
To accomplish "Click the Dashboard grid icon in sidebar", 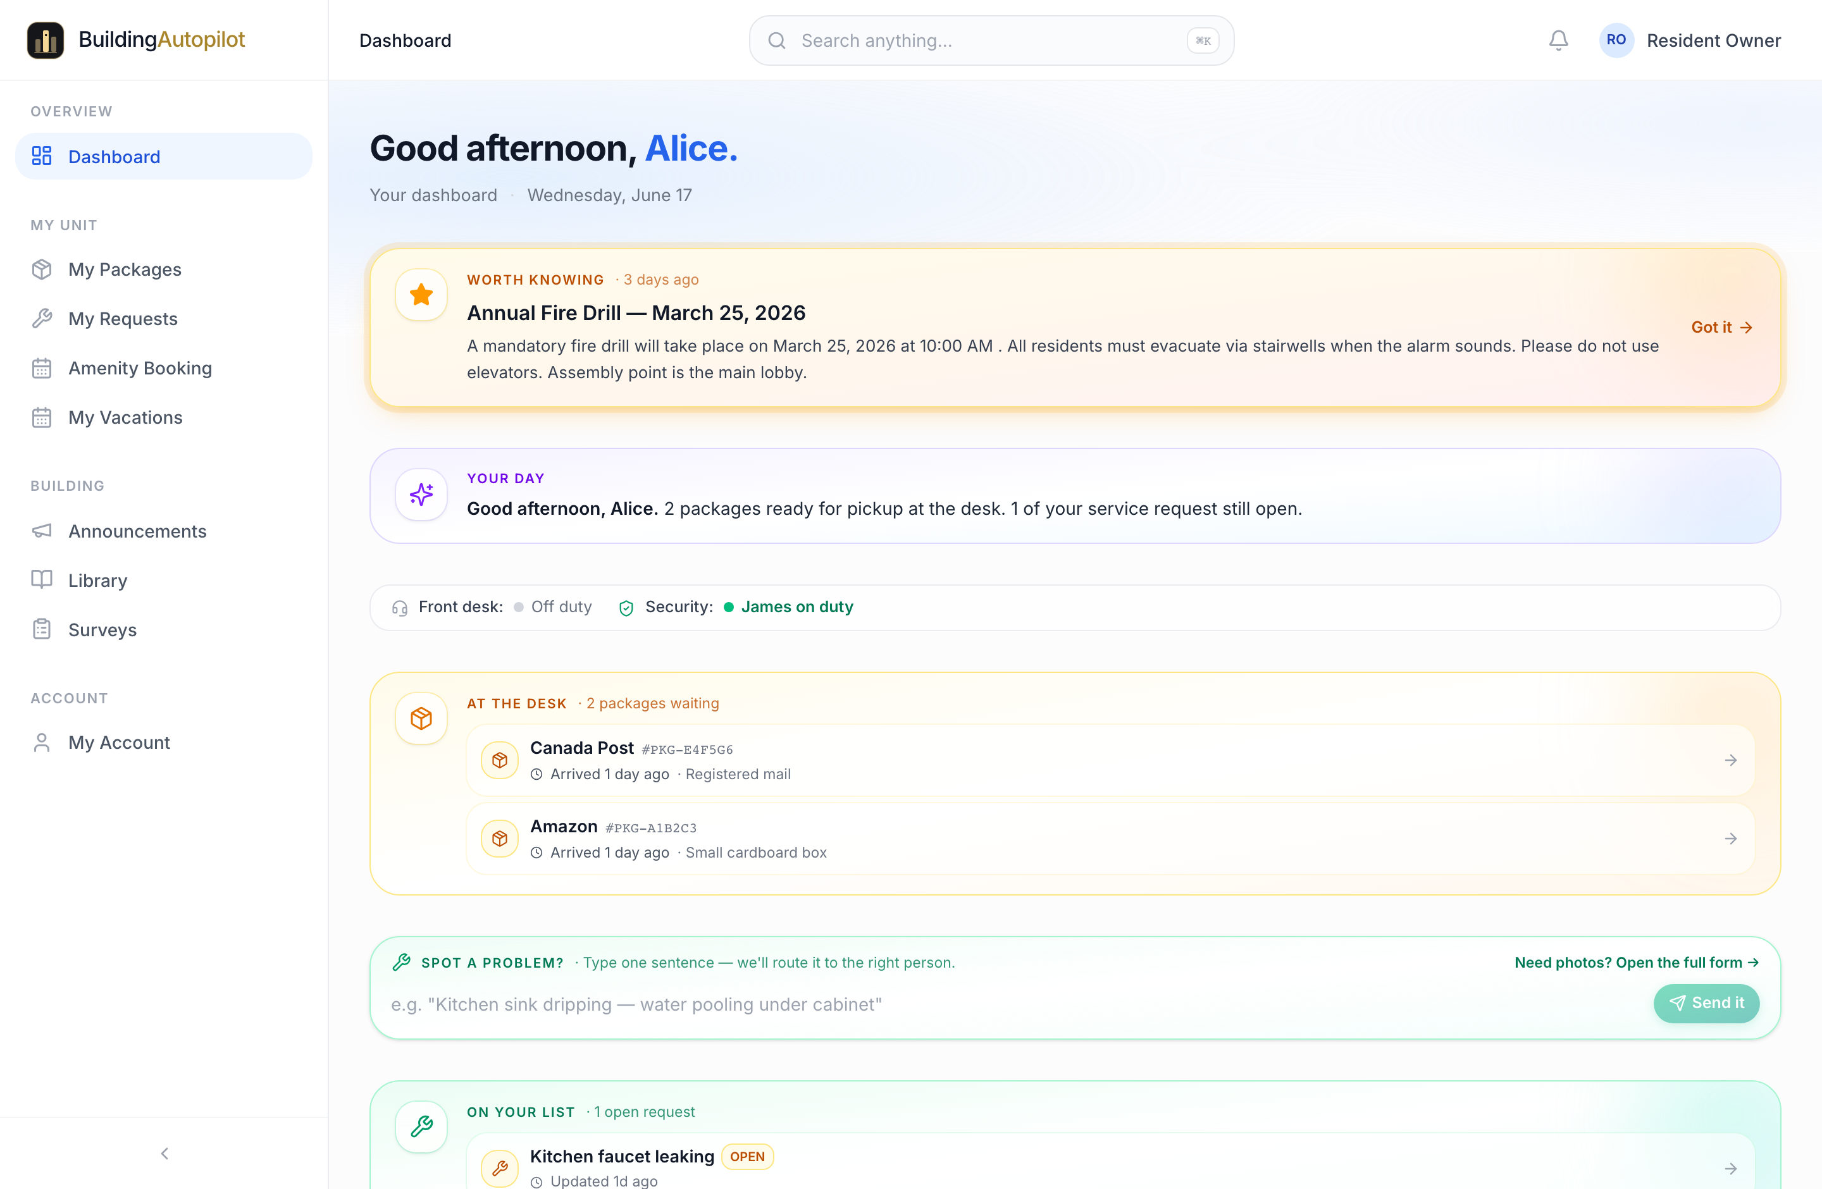I will (x=41, y=156).
